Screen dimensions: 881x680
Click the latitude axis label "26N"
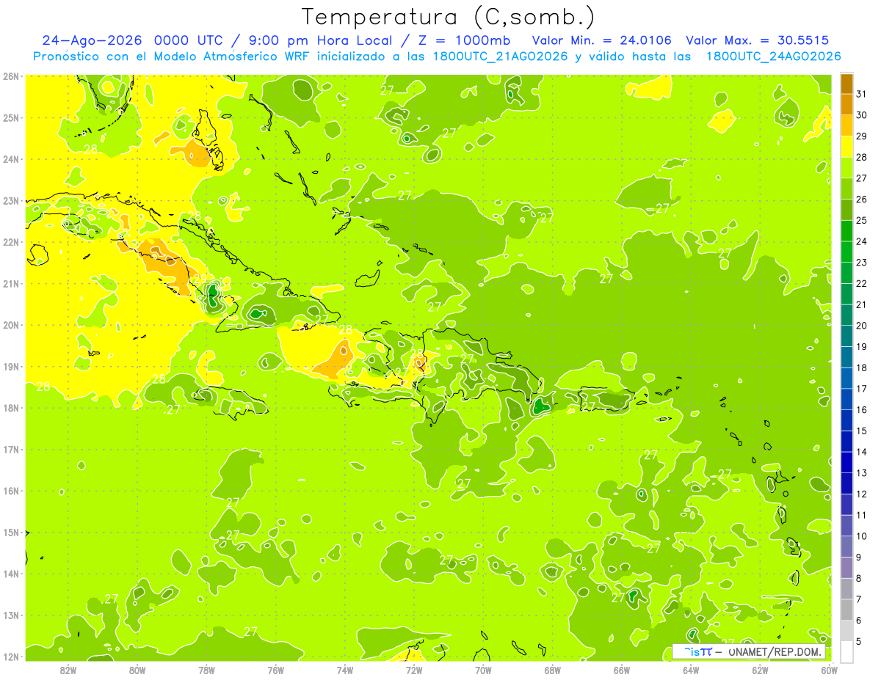coord(10,76)
